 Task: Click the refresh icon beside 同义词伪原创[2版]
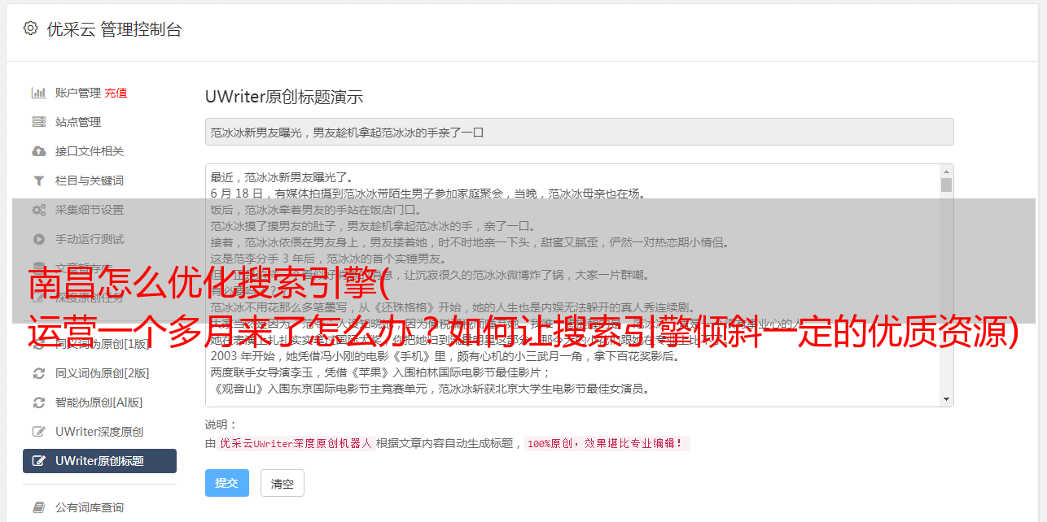click(38, 373)
